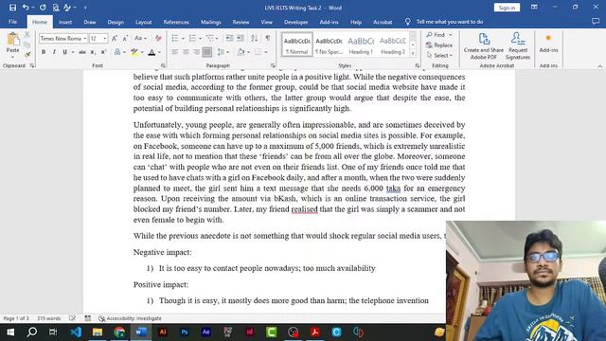The width and height of the screenshot is (606, 341).
Task: Open the Select dropdown in Editing
Action: pos(439,56)
